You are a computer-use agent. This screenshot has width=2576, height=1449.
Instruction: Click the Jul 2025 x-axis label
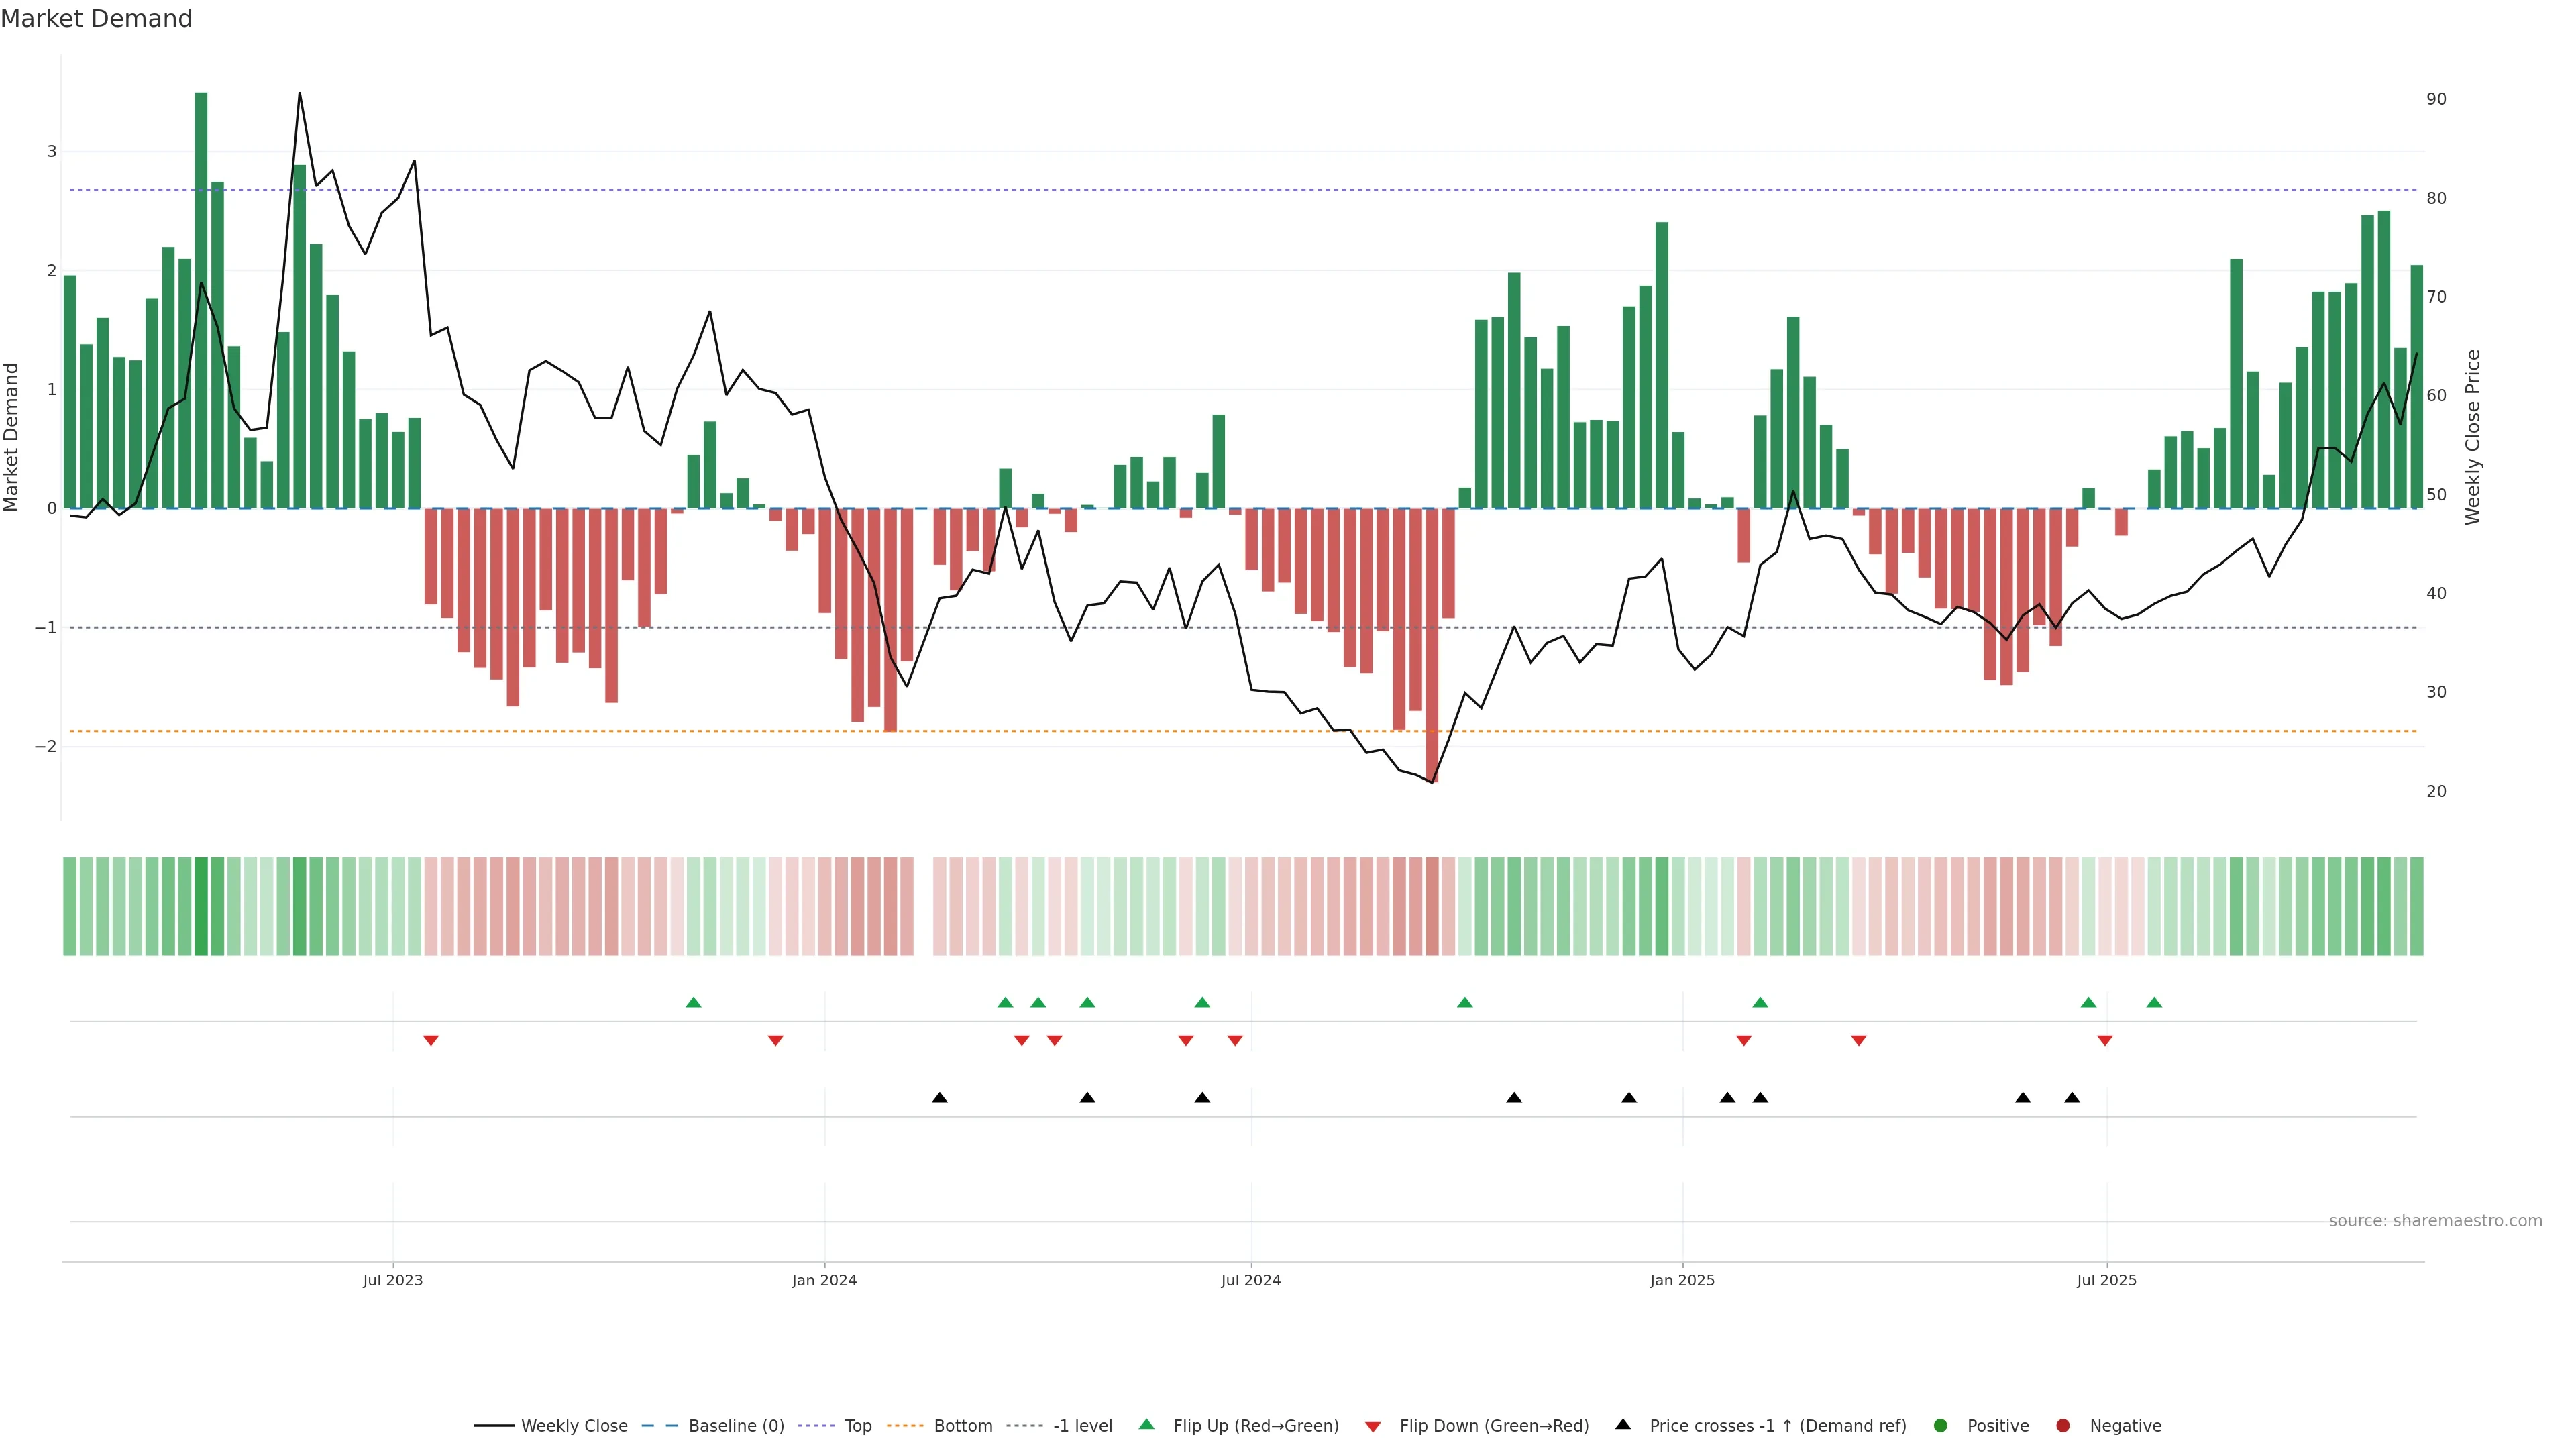(2106, 1280)
